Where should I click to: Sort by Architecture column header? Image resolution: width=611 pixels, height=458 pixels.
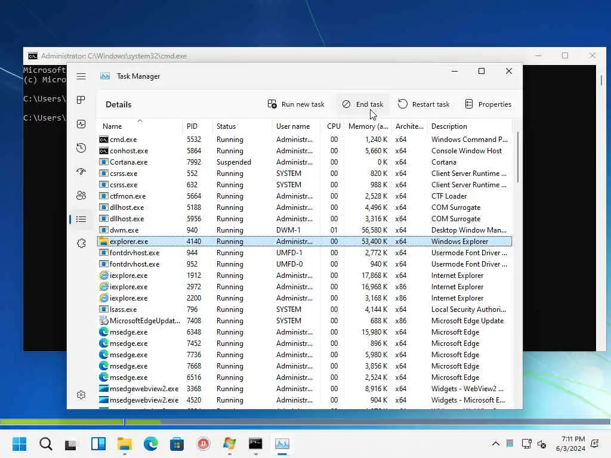[x=409, y=126]
